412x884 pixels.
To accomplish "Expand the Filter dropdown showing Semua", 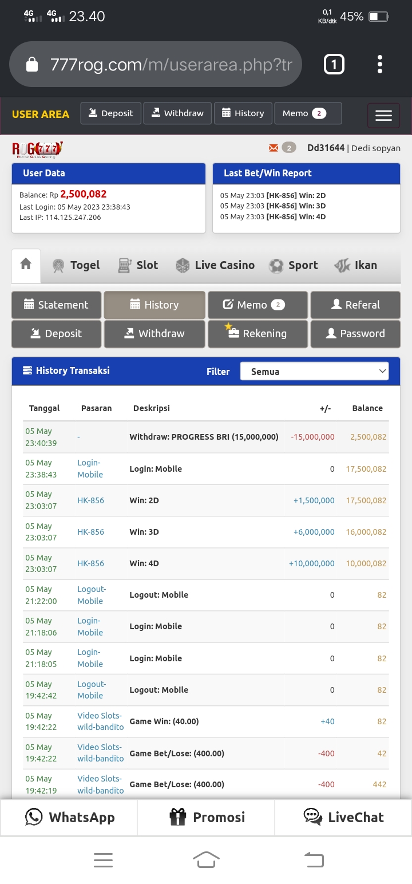I will (314, 372).
